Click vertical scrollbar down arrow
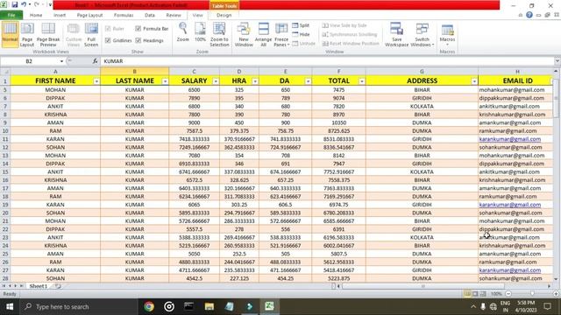 (x=556, y=279)
